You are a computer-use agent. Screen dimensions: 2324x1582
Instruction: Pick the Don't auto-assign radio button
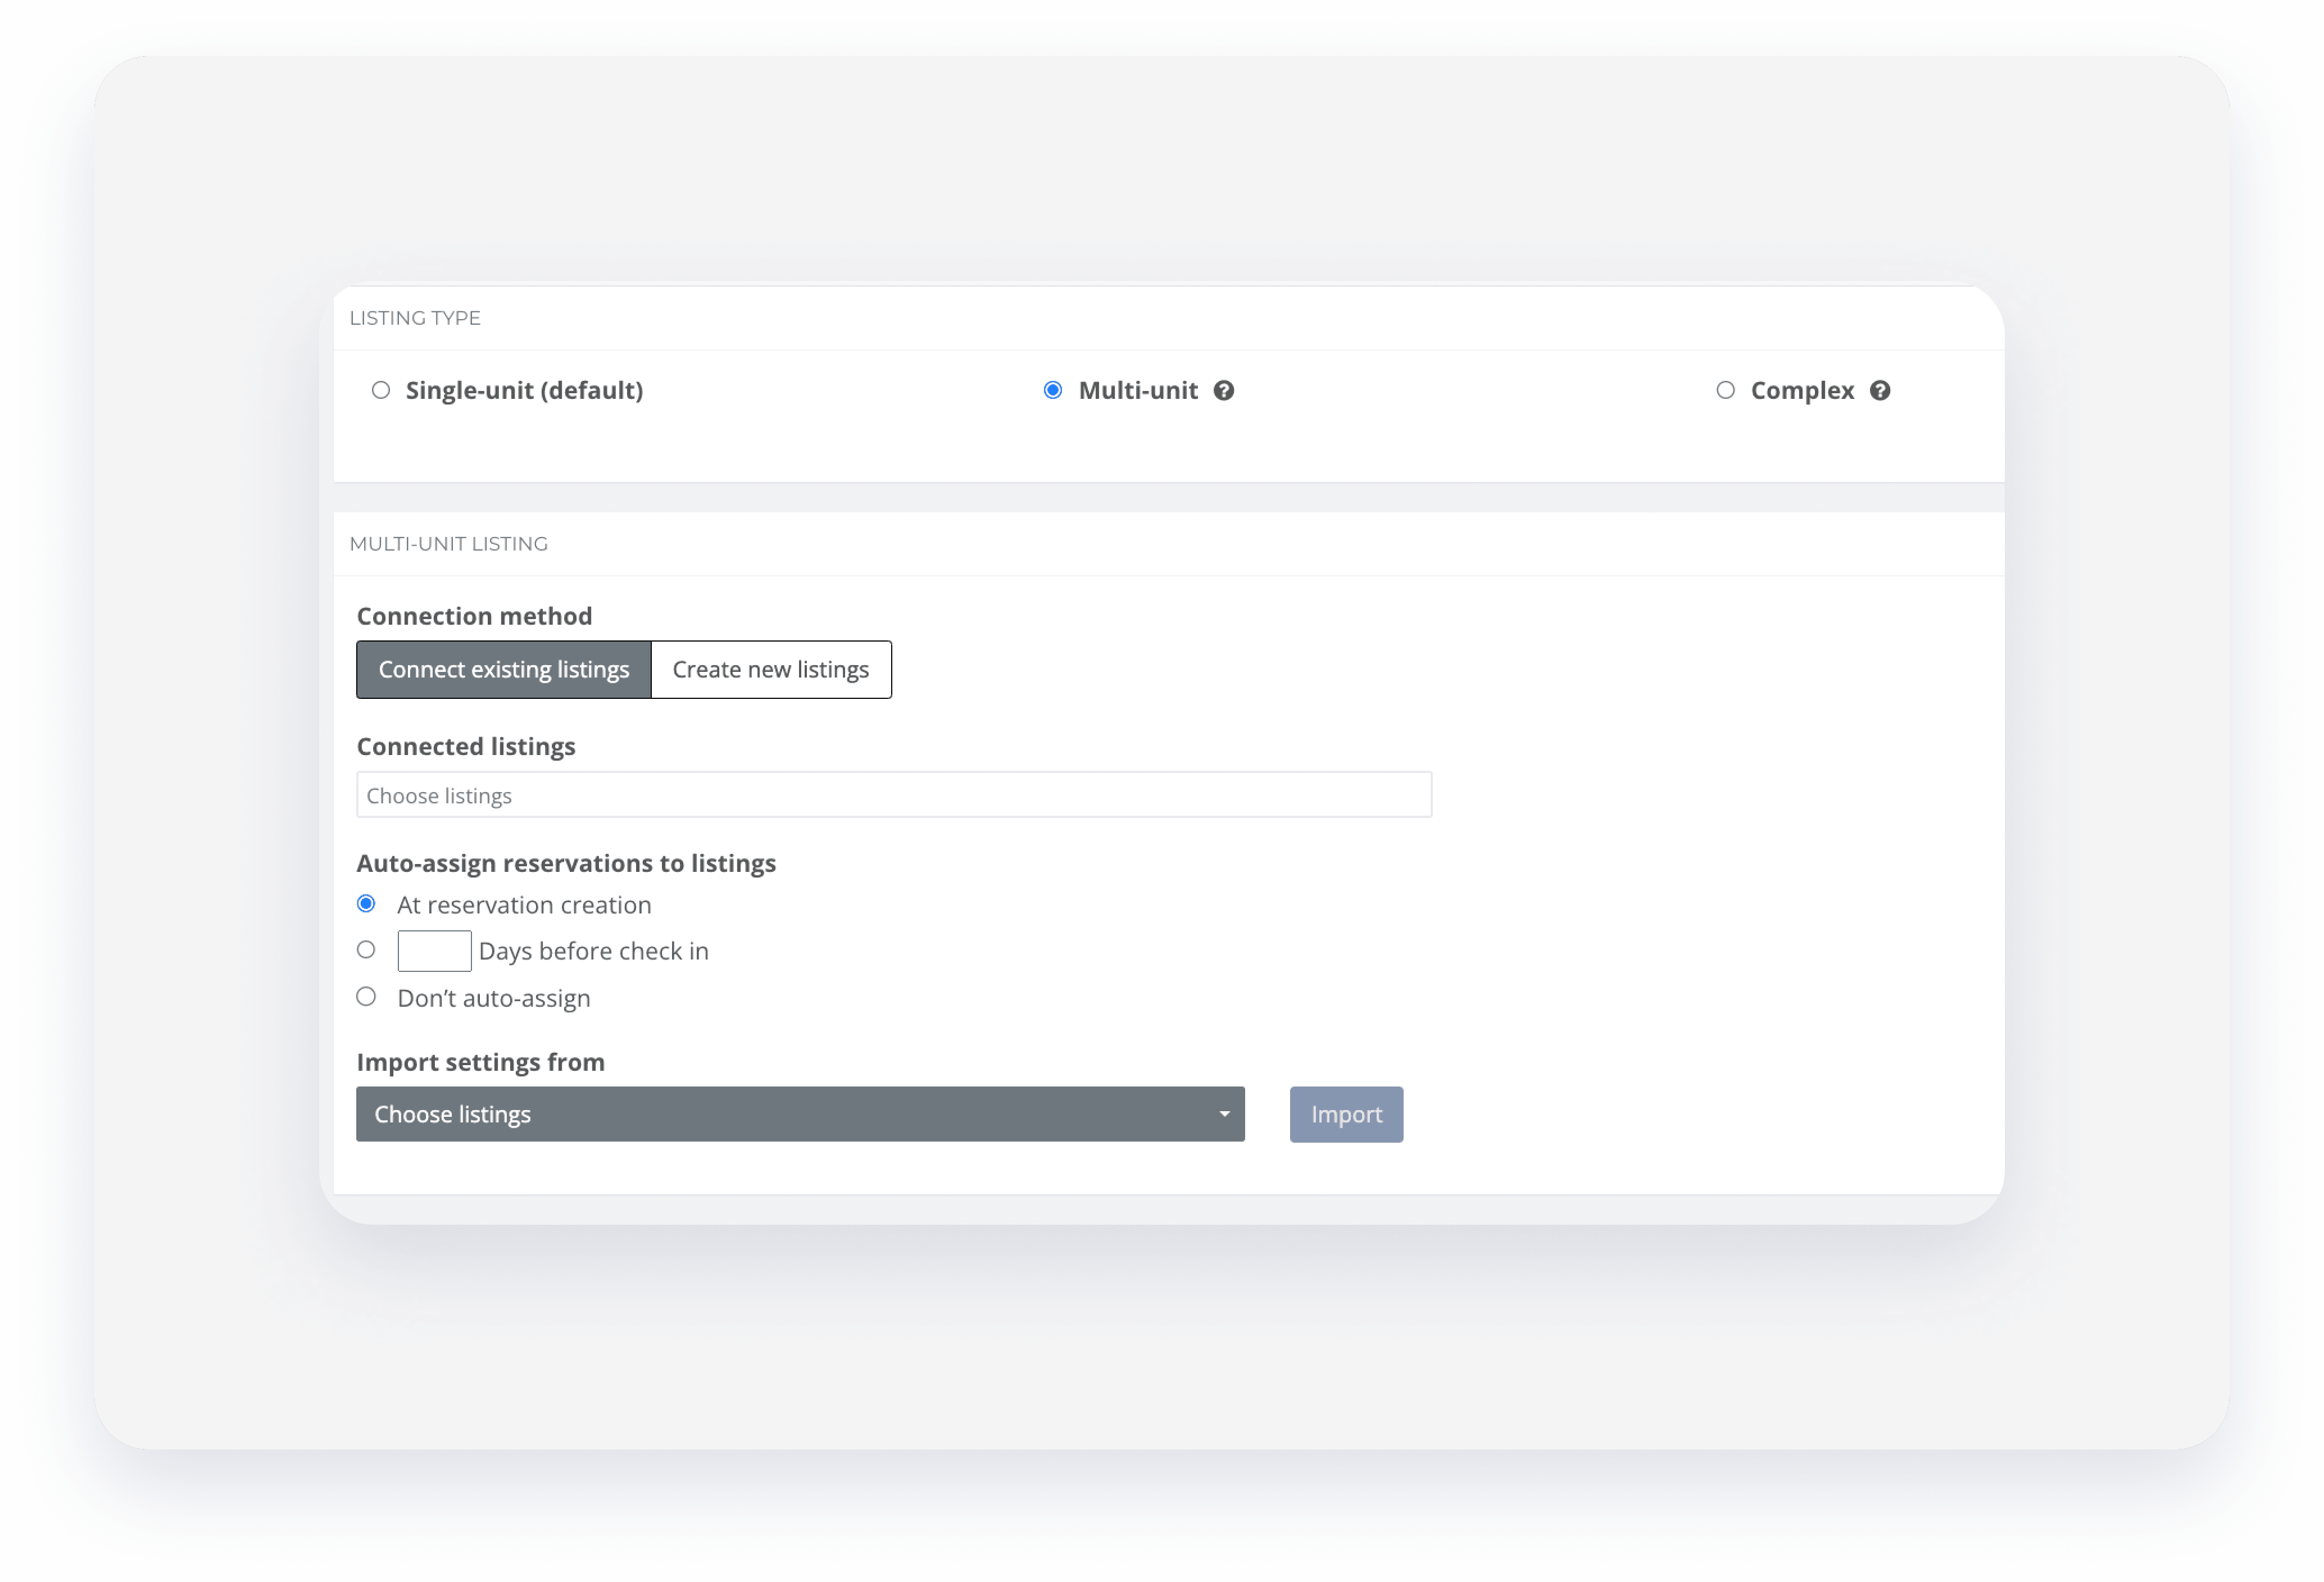click(366, 997)
